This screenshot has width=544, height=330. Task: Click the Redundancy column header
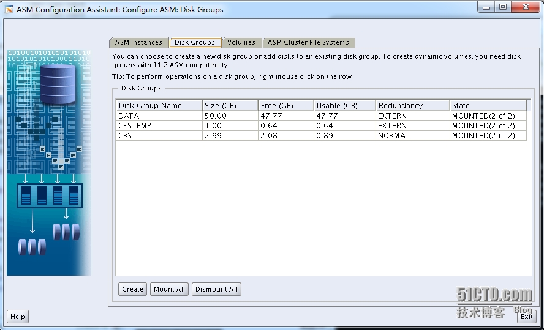coord(413,105)
